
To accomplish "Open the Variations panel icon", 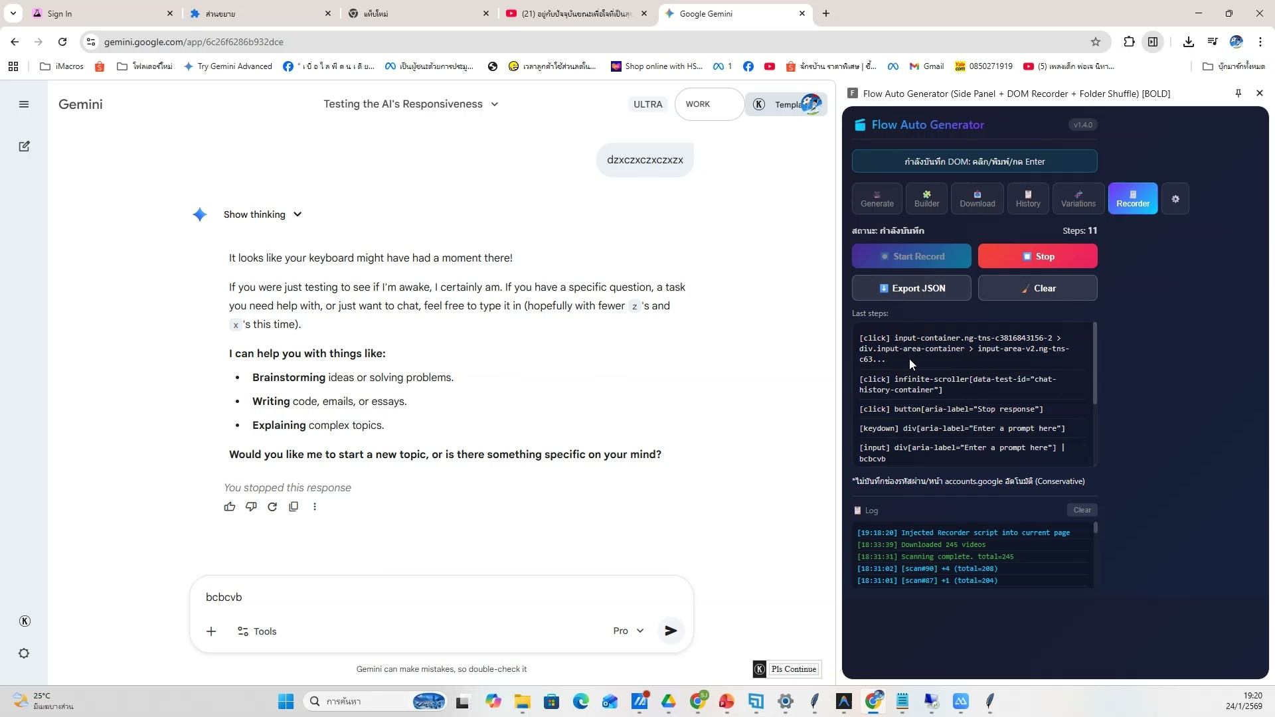I will [x=1078, y=198].
